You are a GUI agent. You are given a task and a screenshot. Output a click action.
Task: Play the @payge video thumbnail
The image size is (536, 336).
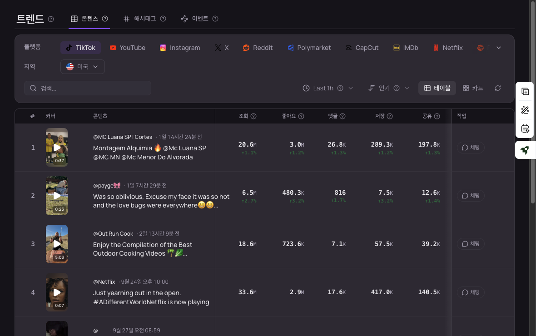click(57, 196)
